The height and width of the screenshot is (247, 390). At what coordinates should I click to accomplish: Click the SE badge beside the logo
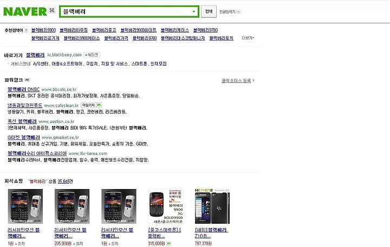coord(52,10)
